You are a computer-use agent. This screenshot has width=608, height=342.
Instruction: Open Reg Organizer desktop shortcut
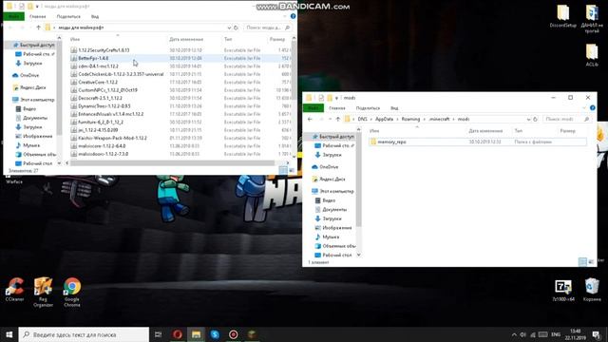(43, 292)
